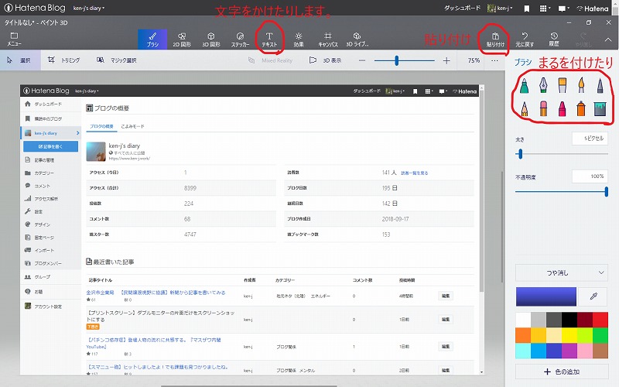Open the 2D 図形 tool

click(x=182, y=39)
